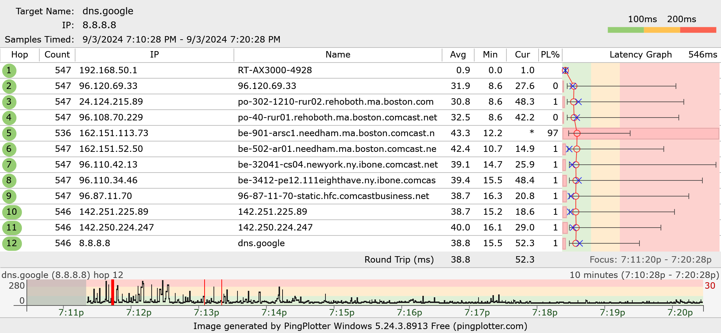721x333 pixels.
Task: Select name be-32041-cs04.newyork.ny.ibone.comcast.net
Action: point(338,165)
